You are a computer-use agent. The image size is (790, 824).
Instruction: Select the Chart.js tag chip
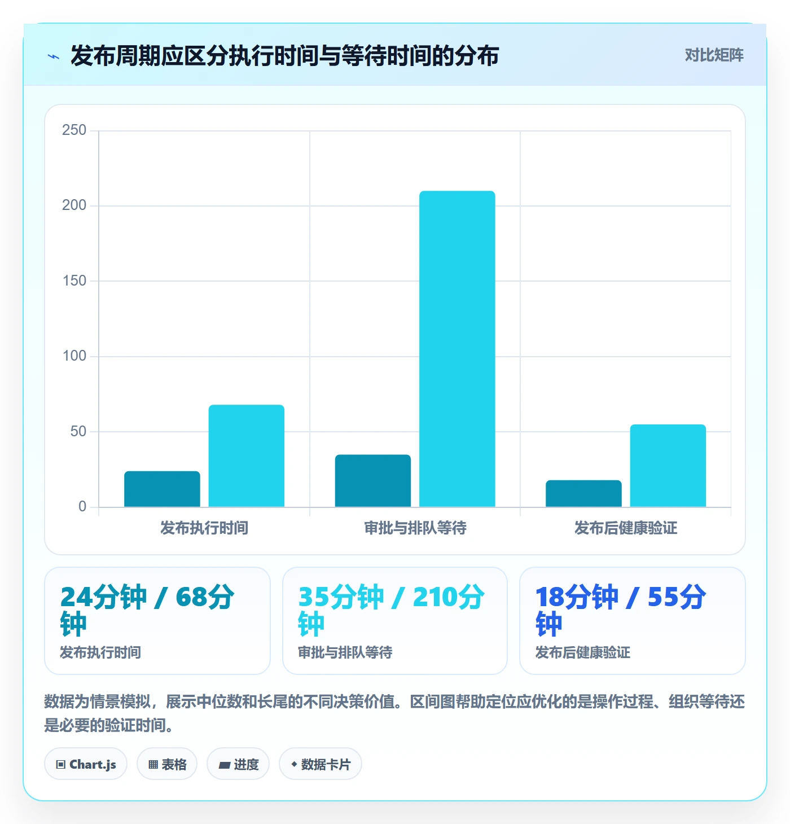click(x=86, y=764)
